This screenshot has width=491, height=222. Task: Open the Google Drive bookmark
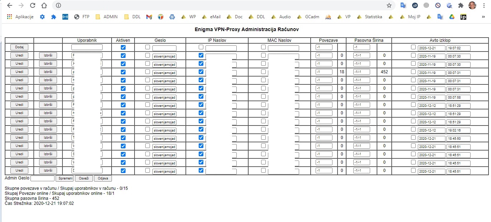click(x=452, y=17)
